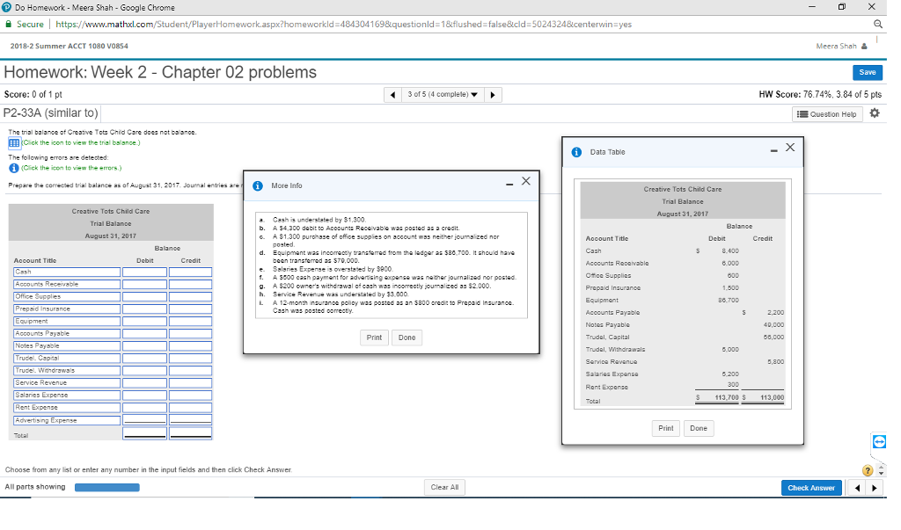Click the link to view the errors
The width and height of the screenshot is (901, 530).
point(71,168)
